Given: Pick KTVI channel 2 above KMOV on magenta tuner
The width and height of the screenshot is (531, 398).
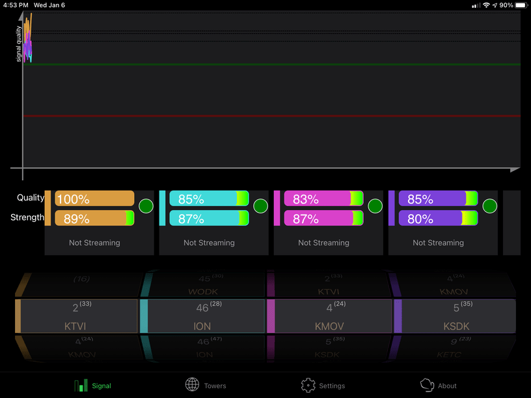Looking at the screenshot, I should coord(329,284).
